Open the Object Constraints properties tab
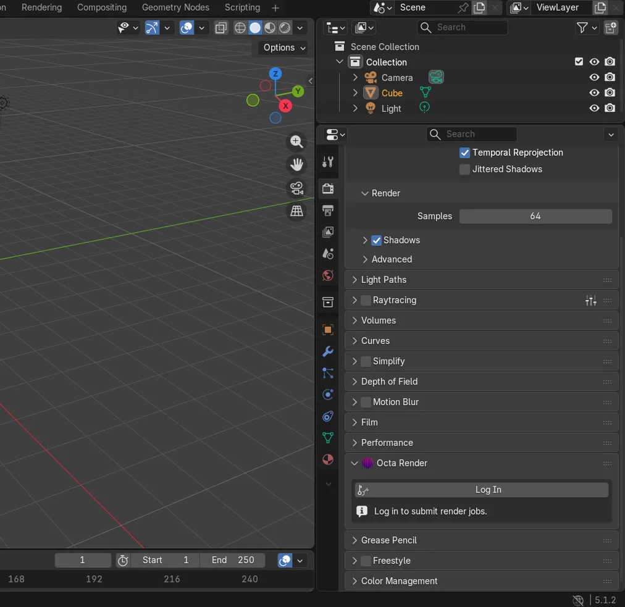This screenshot has width=625, height=607. (328, 416)
